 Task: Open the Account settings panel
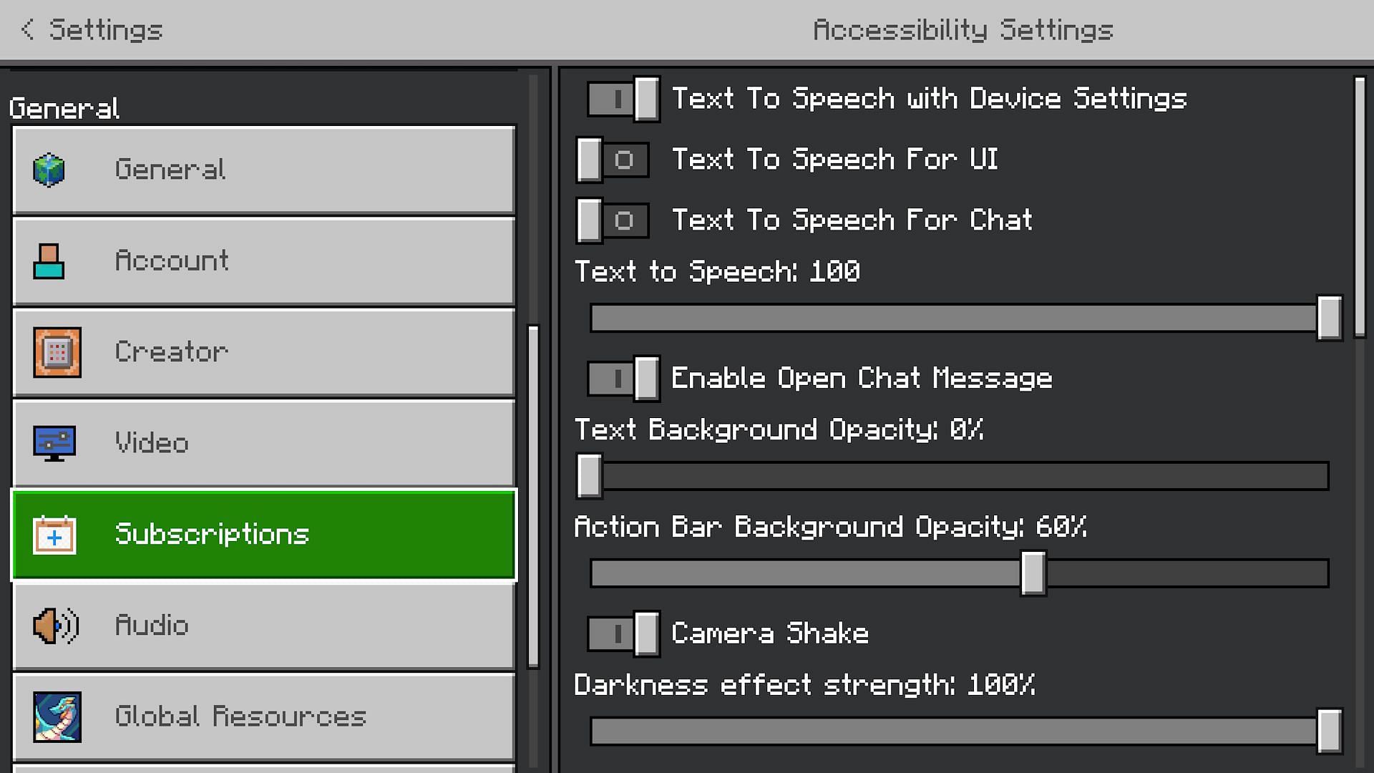click(263, 261)
